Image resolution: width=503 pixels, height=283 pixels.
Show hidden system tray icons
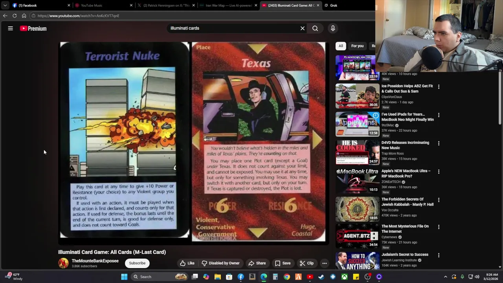click(x=445, y=277)
